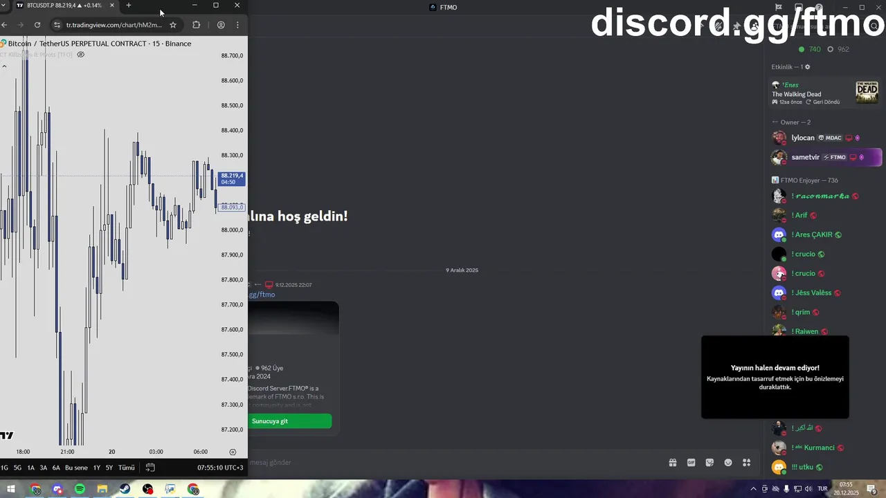The height and width of the screenshot is (498, 886).
Task: Switch TUR keyboard language in tray
Action: (x=822, y=489)
